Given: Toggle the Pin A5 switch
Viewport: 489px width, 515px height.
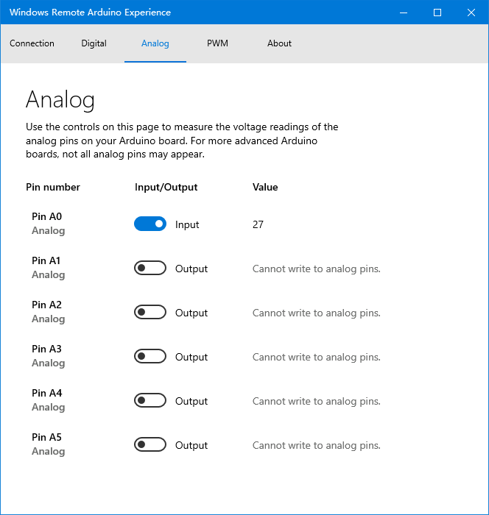Looking at the screenshot, I should point(150,444).
